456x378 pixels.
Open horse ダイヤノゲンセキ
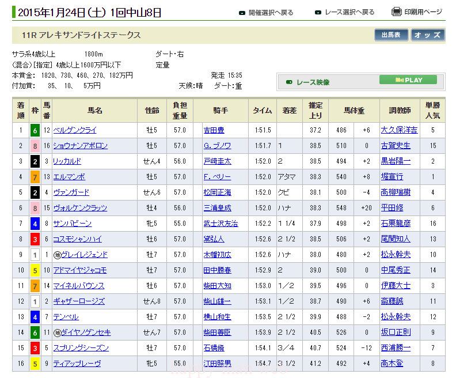click(x=86, y=332)
